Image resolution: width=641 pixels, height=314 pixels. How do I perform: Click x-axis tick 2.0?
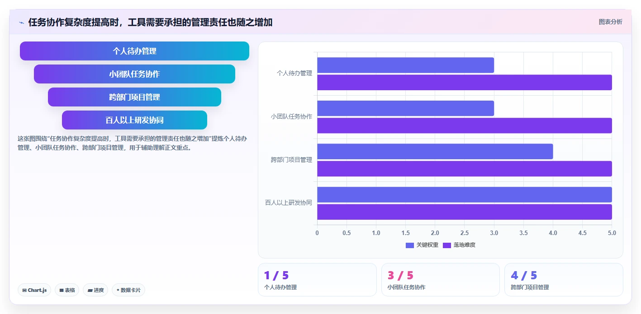(x=435, y=233)
